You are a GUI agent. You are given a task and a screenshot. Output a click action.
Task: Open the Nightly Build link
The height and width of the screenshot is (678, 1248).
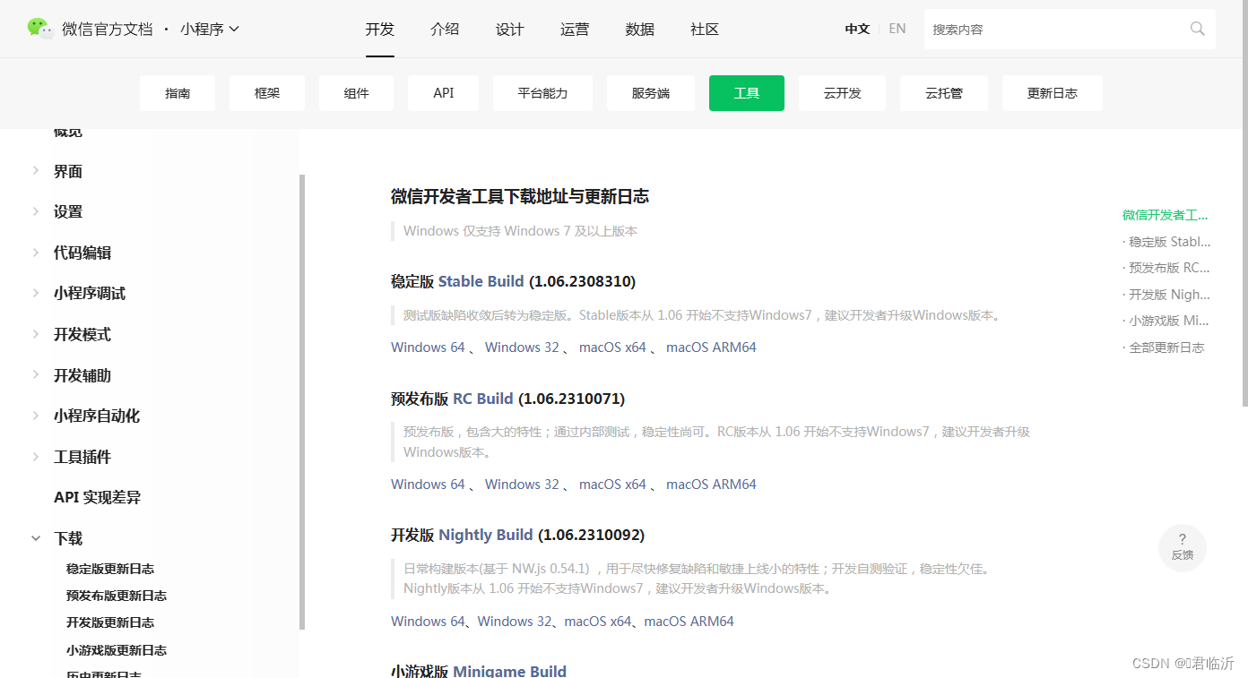[486, 535]
